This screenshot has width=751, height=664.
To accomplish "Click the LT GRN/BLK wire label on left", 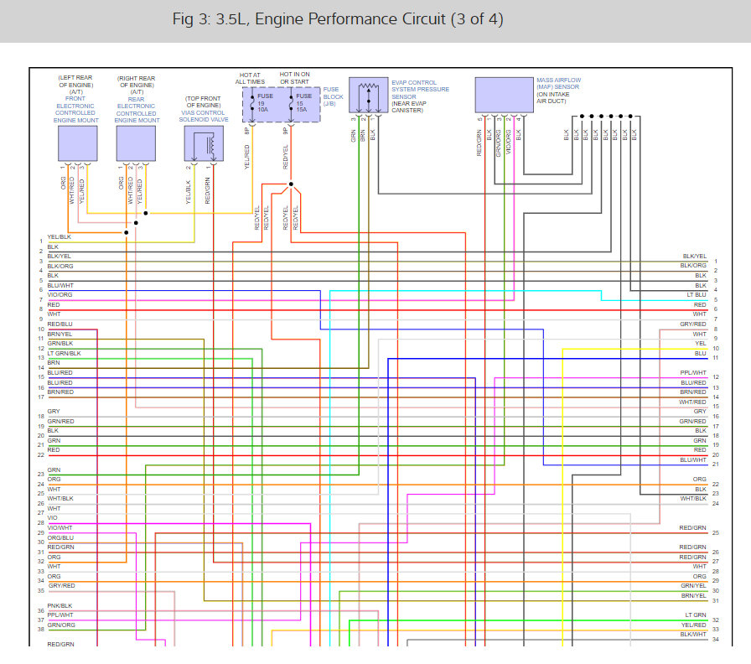I will pyautogui.click(x=65, y=353).
